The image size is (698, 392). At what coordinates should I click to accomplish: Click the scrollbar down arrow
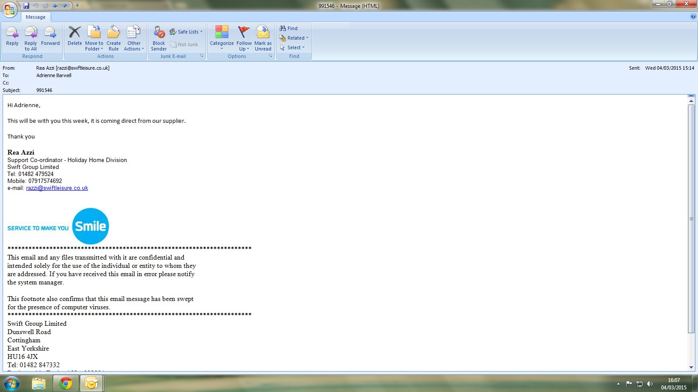[691, 367]
